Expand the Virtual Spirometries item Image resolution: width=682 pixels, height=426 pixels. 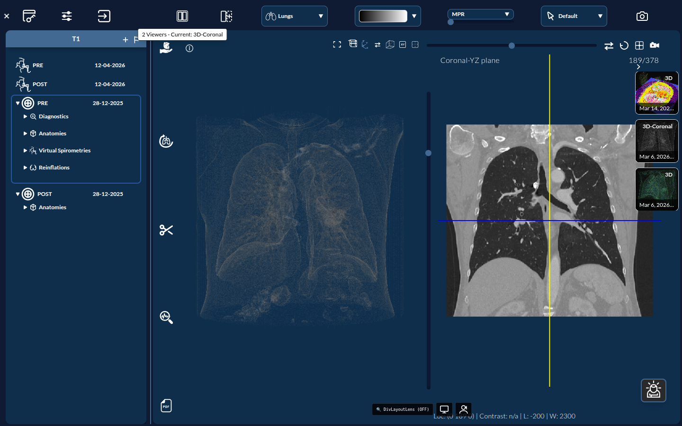click(25, 151)
